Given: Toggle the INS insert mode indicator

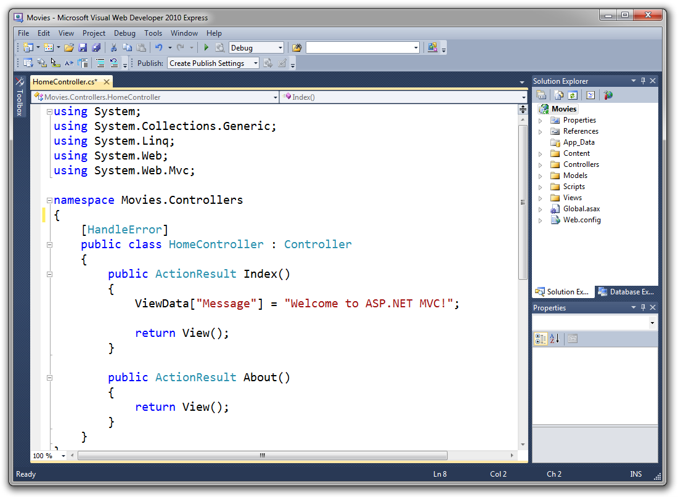Looking at the screenshot, I should pos(635,474).
